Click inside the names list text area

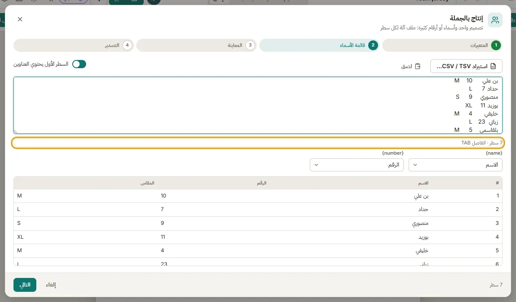[258, 105]
